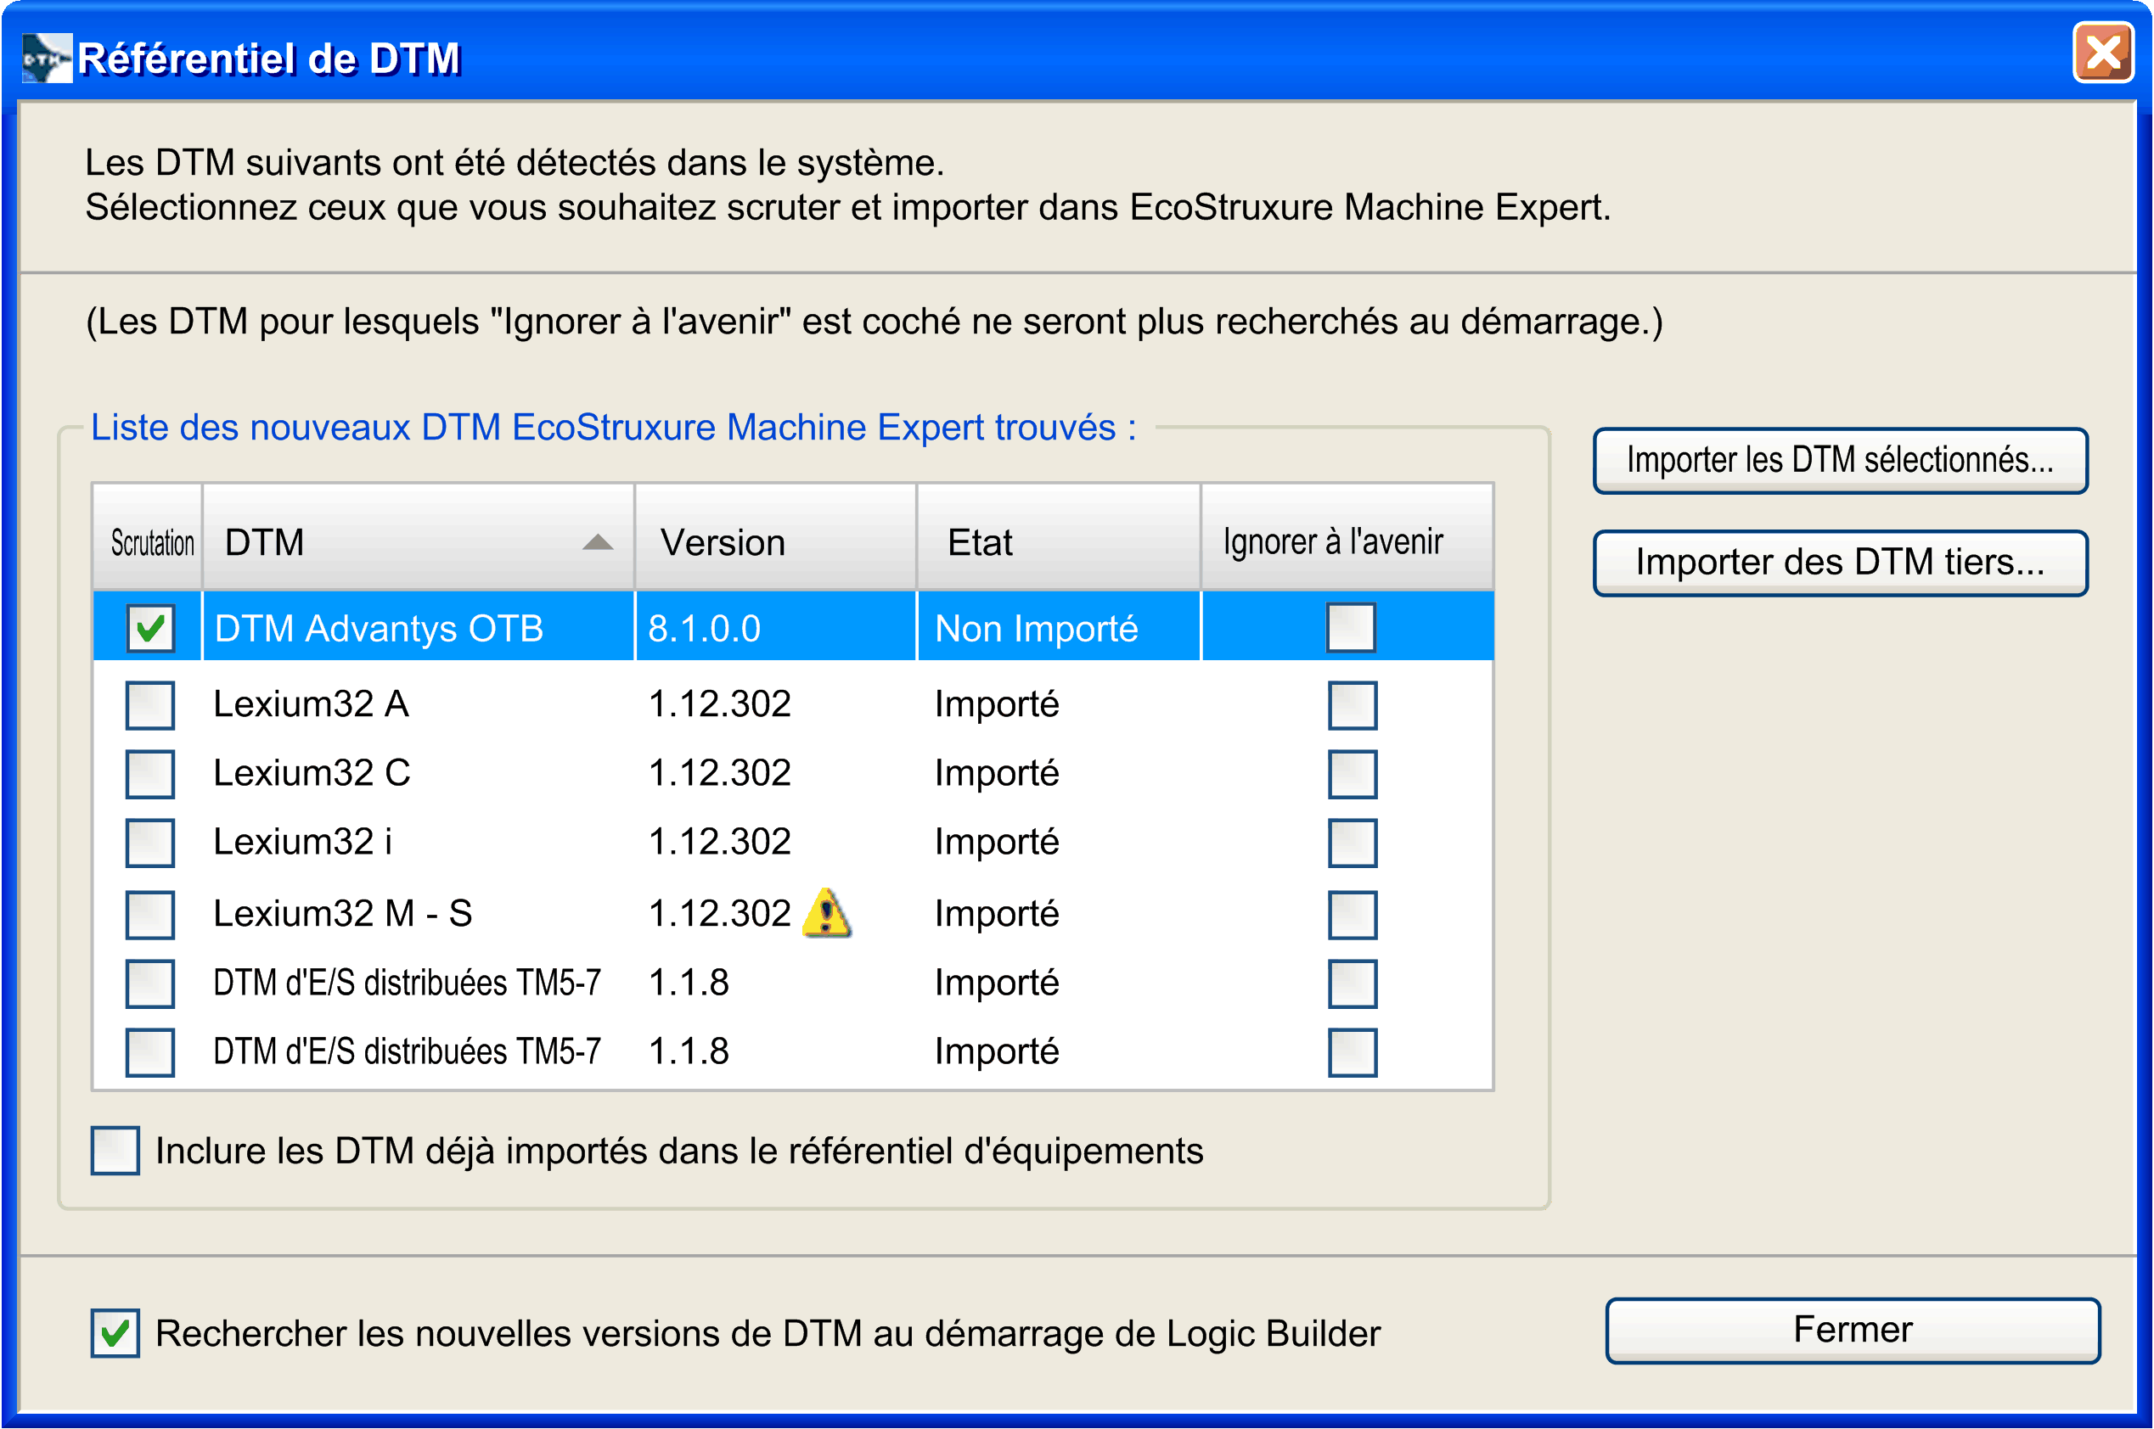The height and width of the screenshot is (1429, 2154).
Task: Enable Scrutation for Lexium32 C
Action: click(149, 774)
